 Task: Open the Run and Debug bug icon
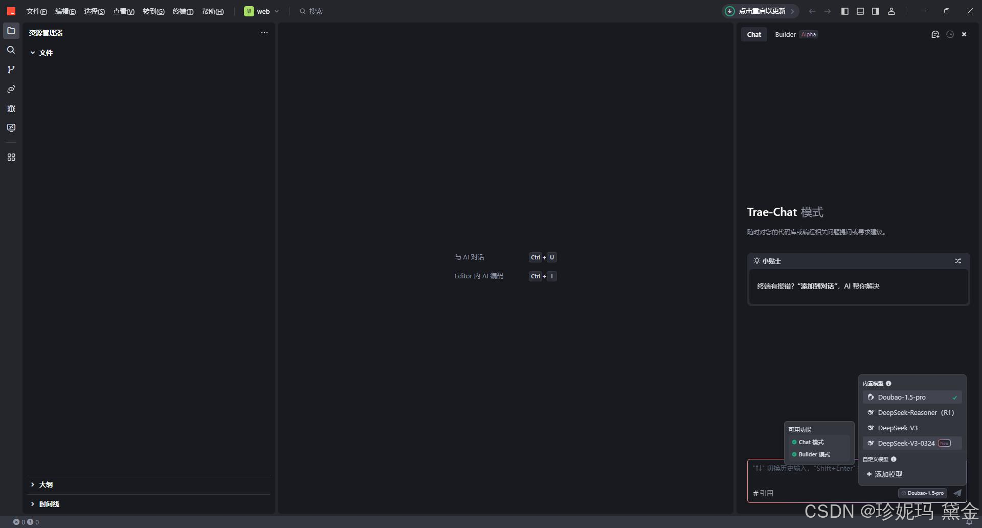tap(11, 108)
